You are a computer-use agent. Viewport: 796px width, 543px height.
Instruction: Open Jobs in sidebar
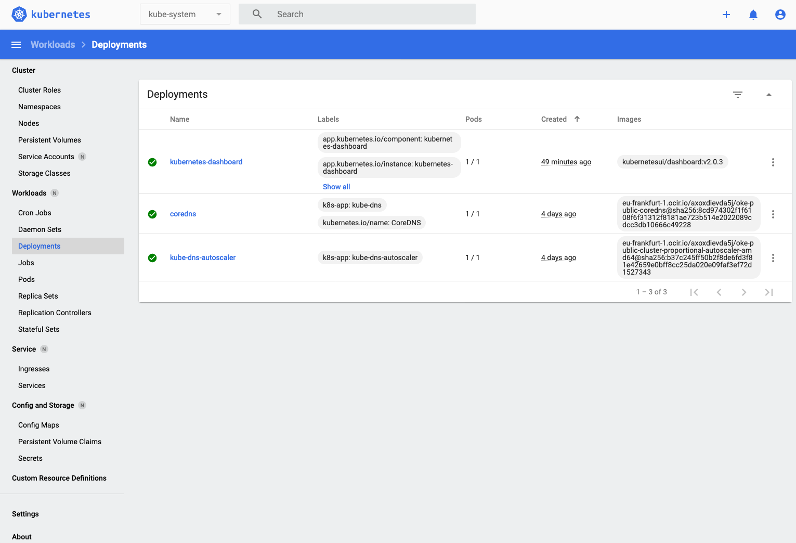(x=26, y=263)
